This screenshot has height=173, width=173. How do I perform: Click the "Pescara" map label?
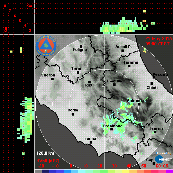(160, 74)
